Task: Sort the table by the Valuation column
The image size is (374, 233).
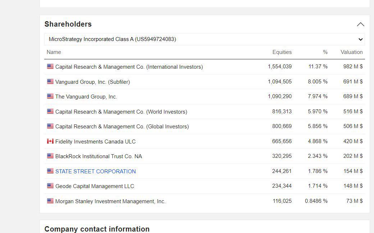Action: point(352,52)
